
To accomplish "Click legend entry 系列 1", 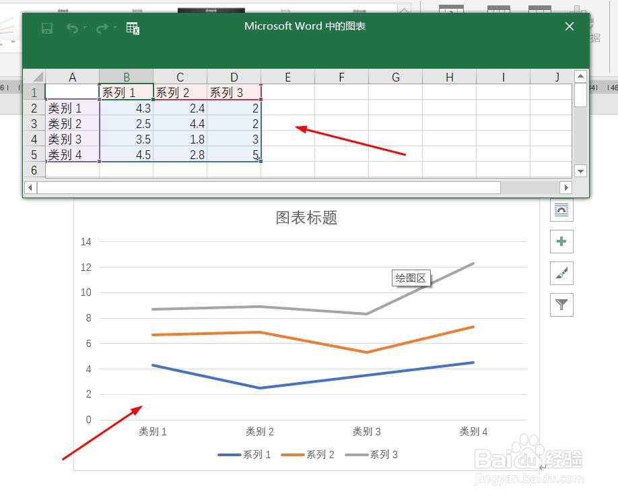I will click(244, 455).
